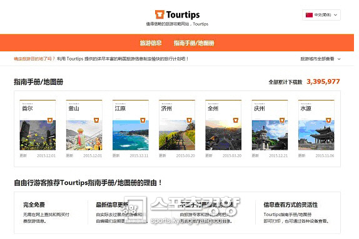The image size is (359, 239).
Task: Click the Tourtips site title text
Action: coord(183,14)
